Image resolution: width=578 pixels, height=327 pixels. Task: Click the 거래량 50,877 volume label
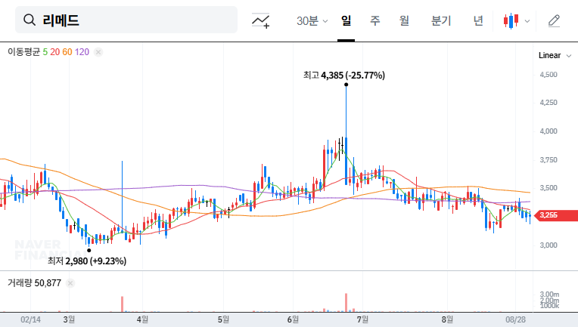[x=34, y=283]
